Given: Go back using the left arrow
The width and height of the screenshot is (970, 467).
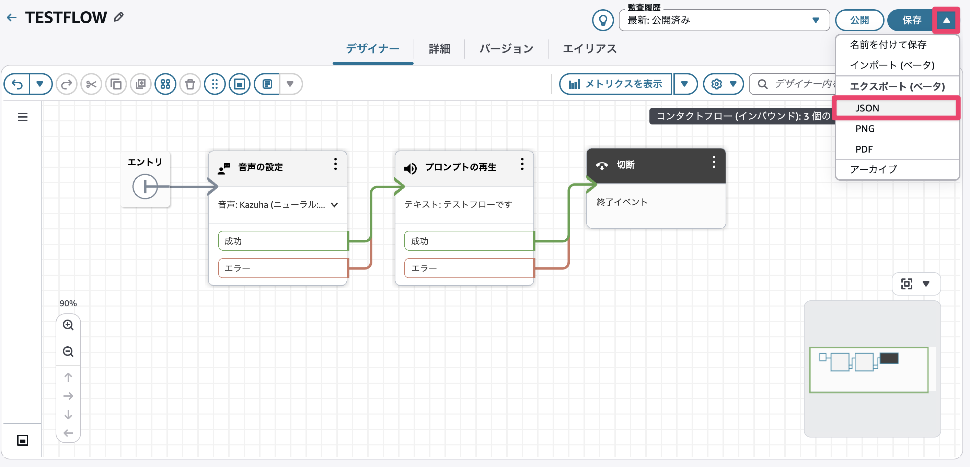Looking at the screenshot, I should [x=12, y=18].
